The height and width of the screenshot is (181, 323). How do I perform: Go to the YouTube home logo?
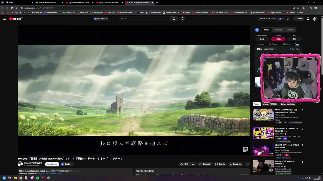15,19
